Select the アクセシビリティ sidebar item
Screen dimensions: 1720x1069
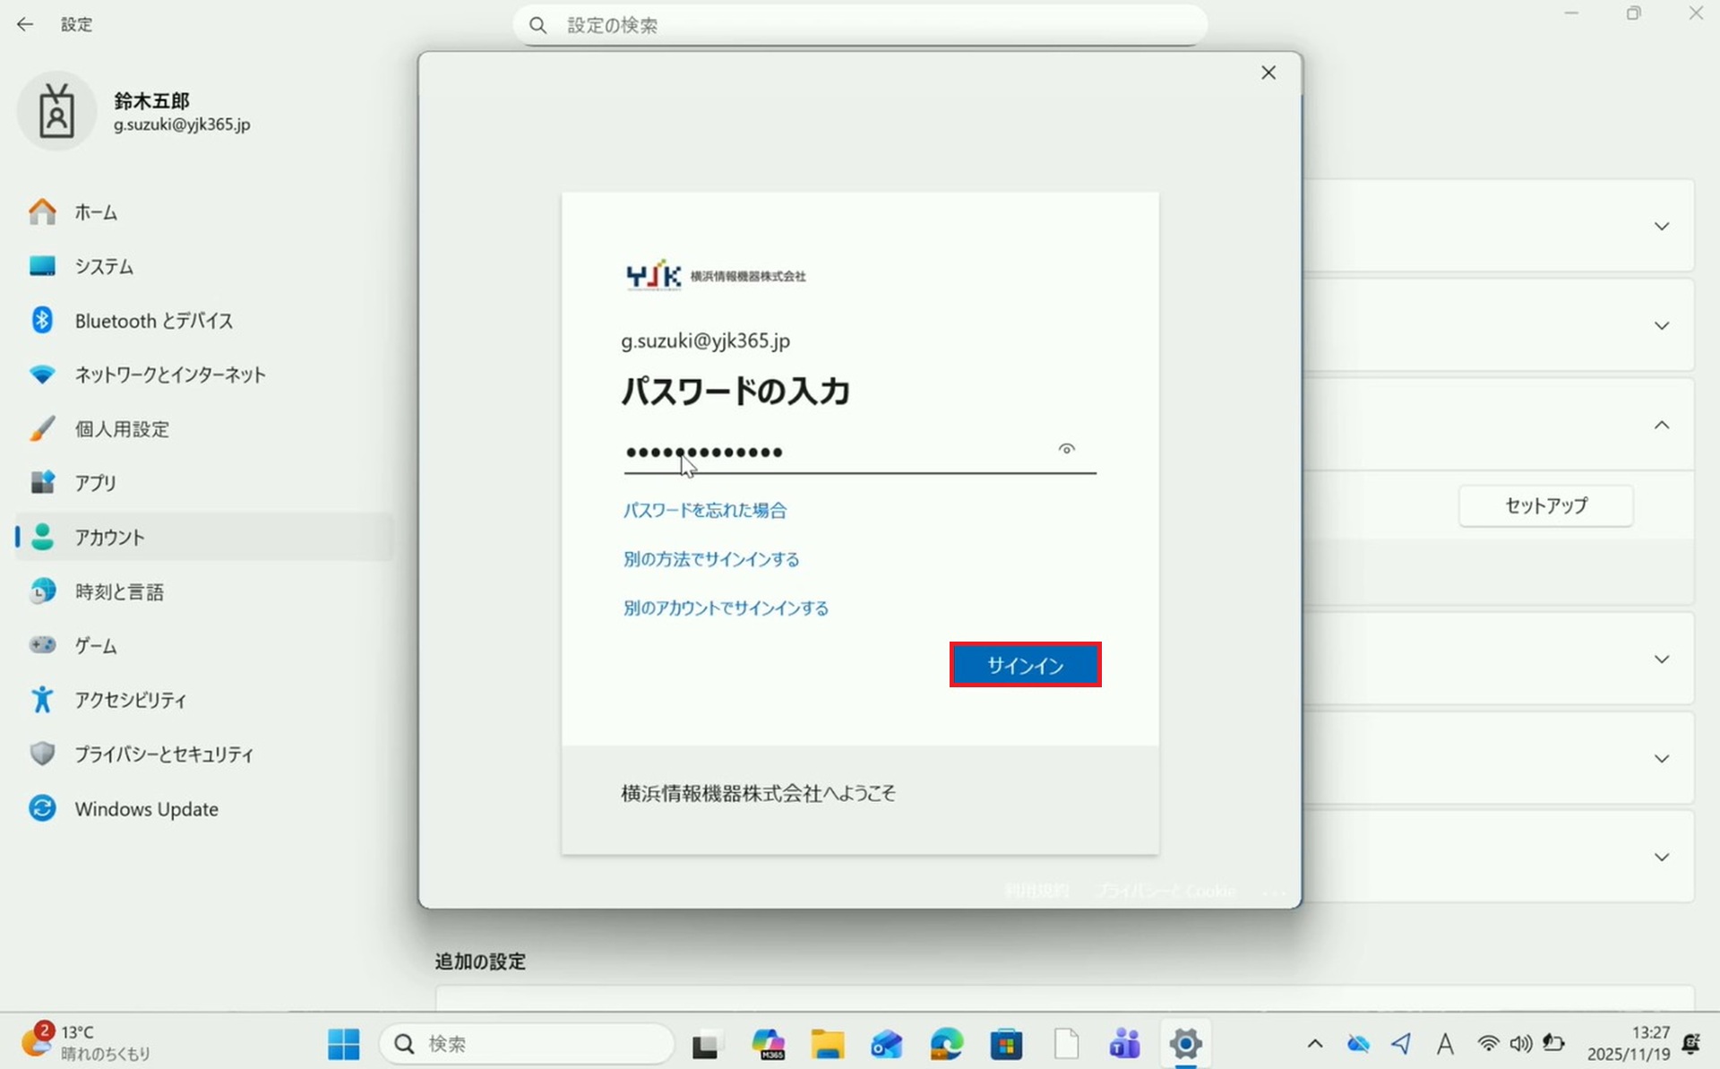click(x=130, y=700)
